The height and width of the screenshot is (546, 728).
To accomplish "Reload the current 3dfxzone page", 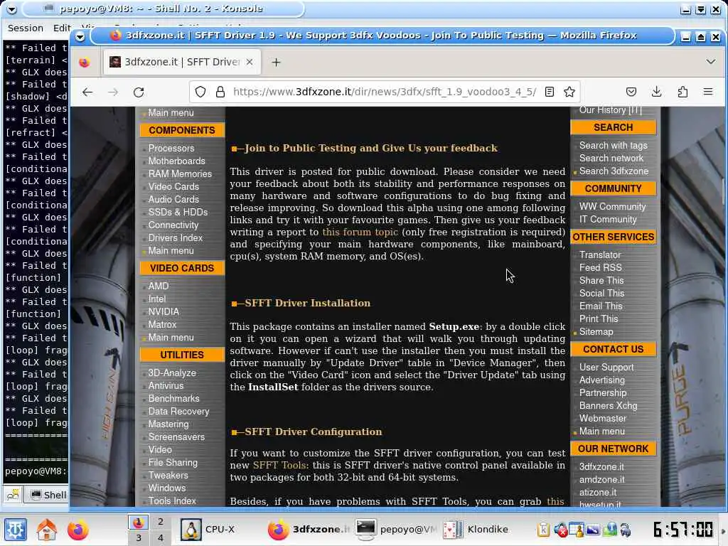I will tap(139, 92).
